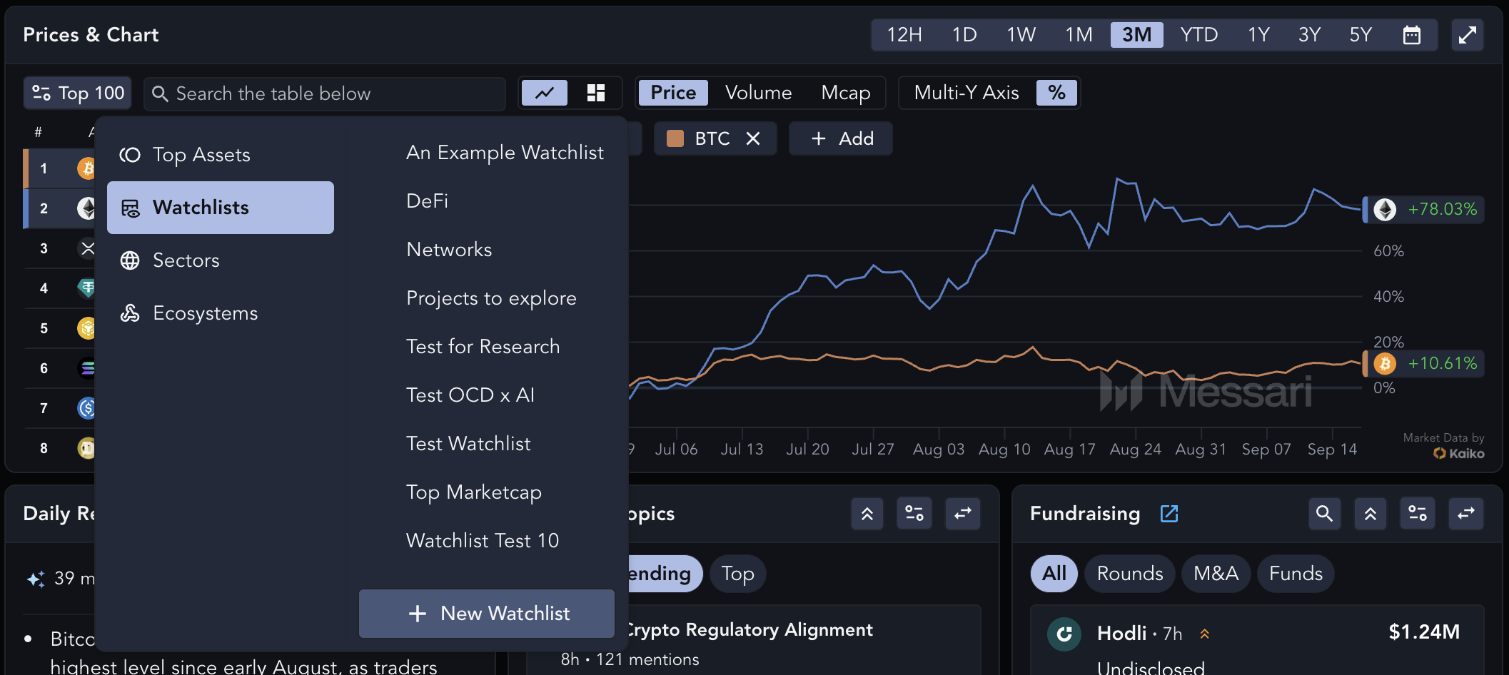Select the YTD timeframe
The height and width of the screenshot is (675, 1509).
pos(1198,35)
